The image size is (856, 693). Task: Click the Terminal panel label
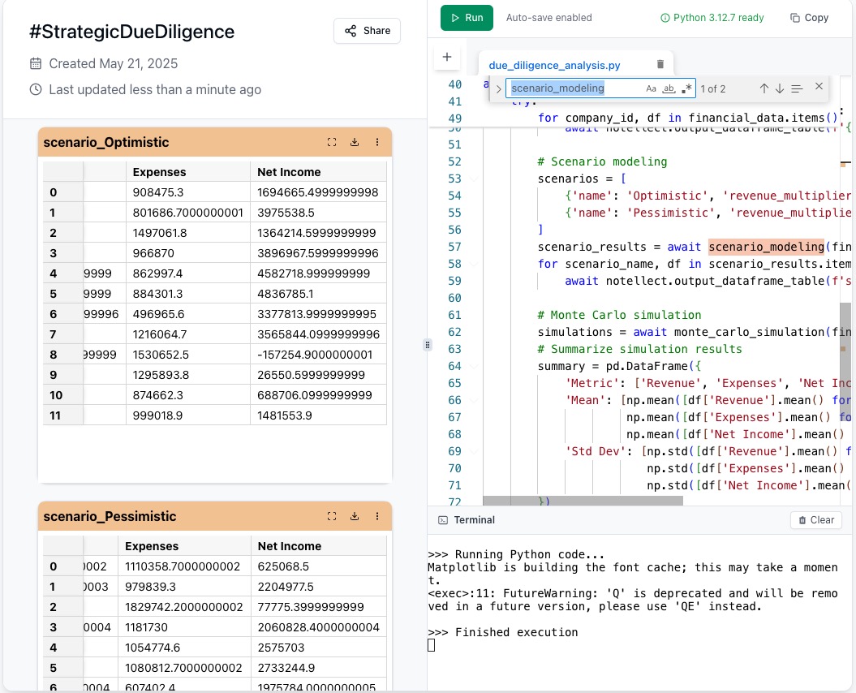pyautogui.click(x=474, y=520)
